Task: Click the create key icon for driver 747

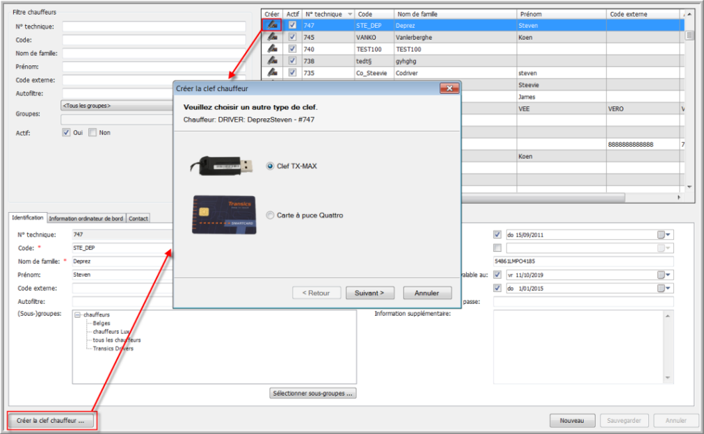Action: pos(273,25)
